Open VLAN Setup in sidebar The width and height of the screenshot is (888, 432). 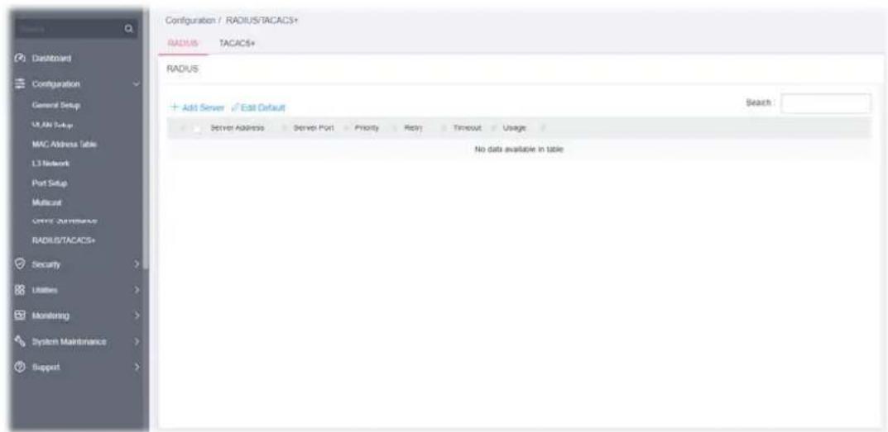[51, 125]
